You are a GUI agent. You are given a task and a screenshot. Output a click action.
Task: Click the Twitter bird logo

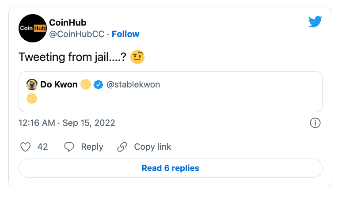point(315,22)
